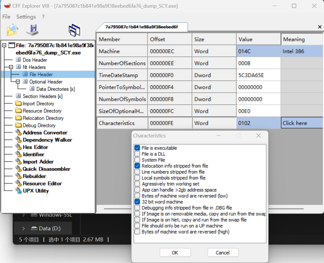
Task: Open the Hex Editor tool
Action: click(x=35, y=147)
